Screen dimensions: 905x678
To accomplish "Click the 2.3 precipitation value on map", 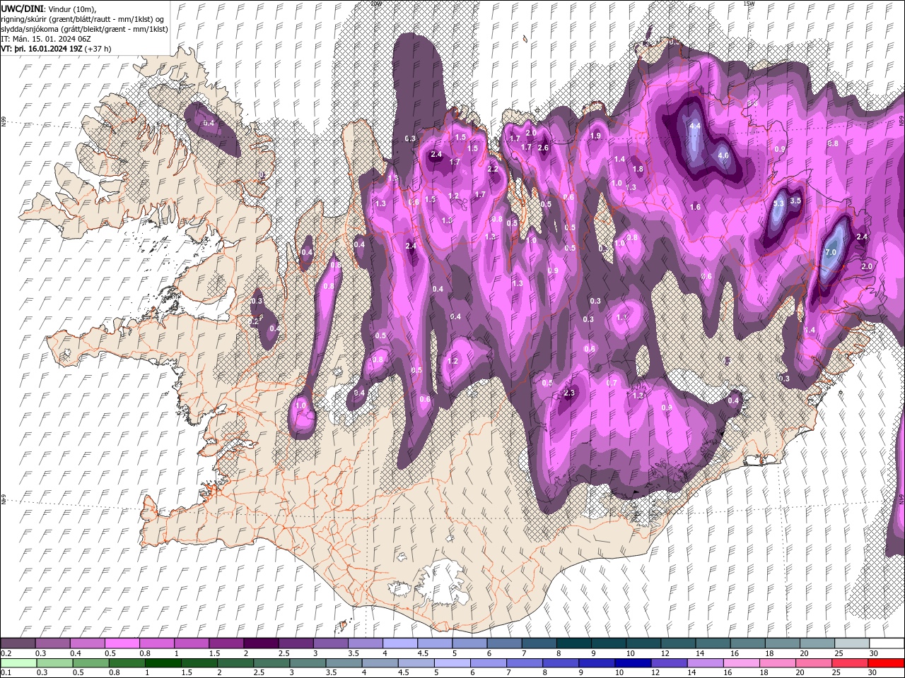I will 570,393.
